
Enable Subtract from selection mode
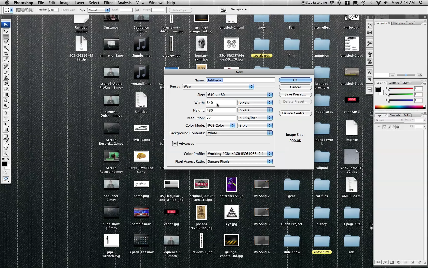(x=27, y=10)
